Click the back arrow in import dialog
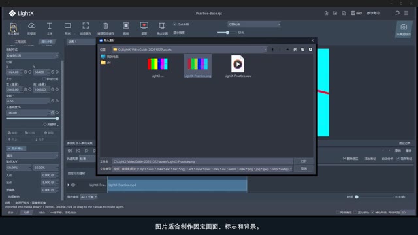This screenshot has height=235, width=418. pyautogui.click(x=272, y=50)
